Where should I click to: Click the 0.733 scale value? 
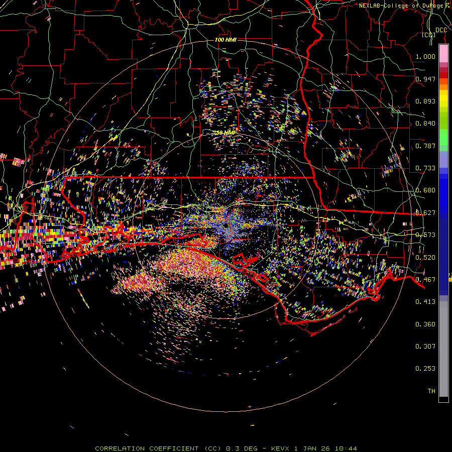[425, 168]
